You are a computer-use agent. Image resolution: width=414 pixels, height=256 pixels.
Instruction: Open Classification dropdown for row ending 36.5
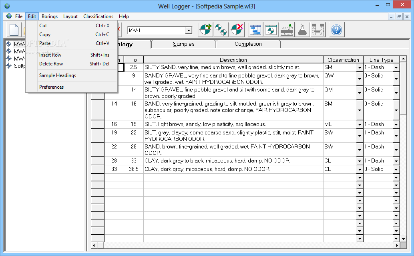[x=360, y=169]
